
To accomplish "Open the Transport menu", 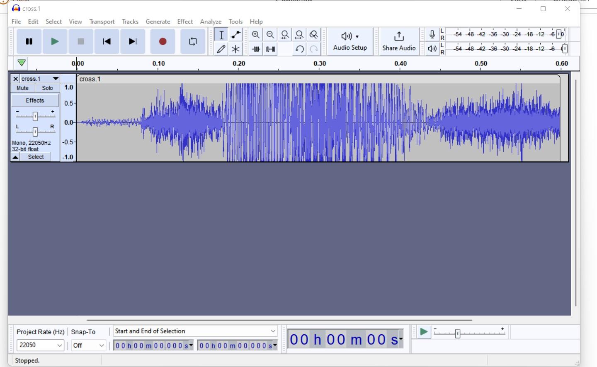I will coord(102,22).
